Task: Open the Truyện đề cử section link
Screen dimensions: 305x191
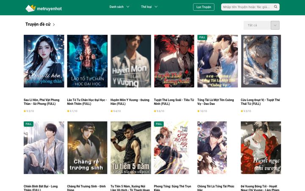Action: [x=38, y=24]
